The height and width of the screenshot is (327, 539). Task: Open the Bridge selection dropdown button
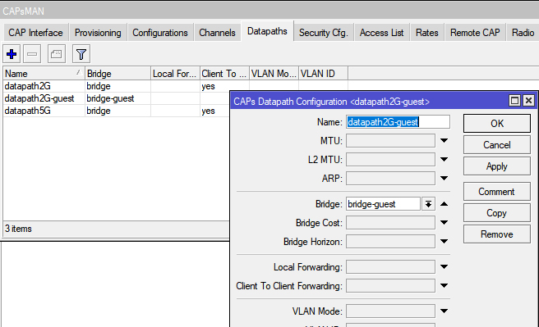pyautogui.click(x=428, y=204)
